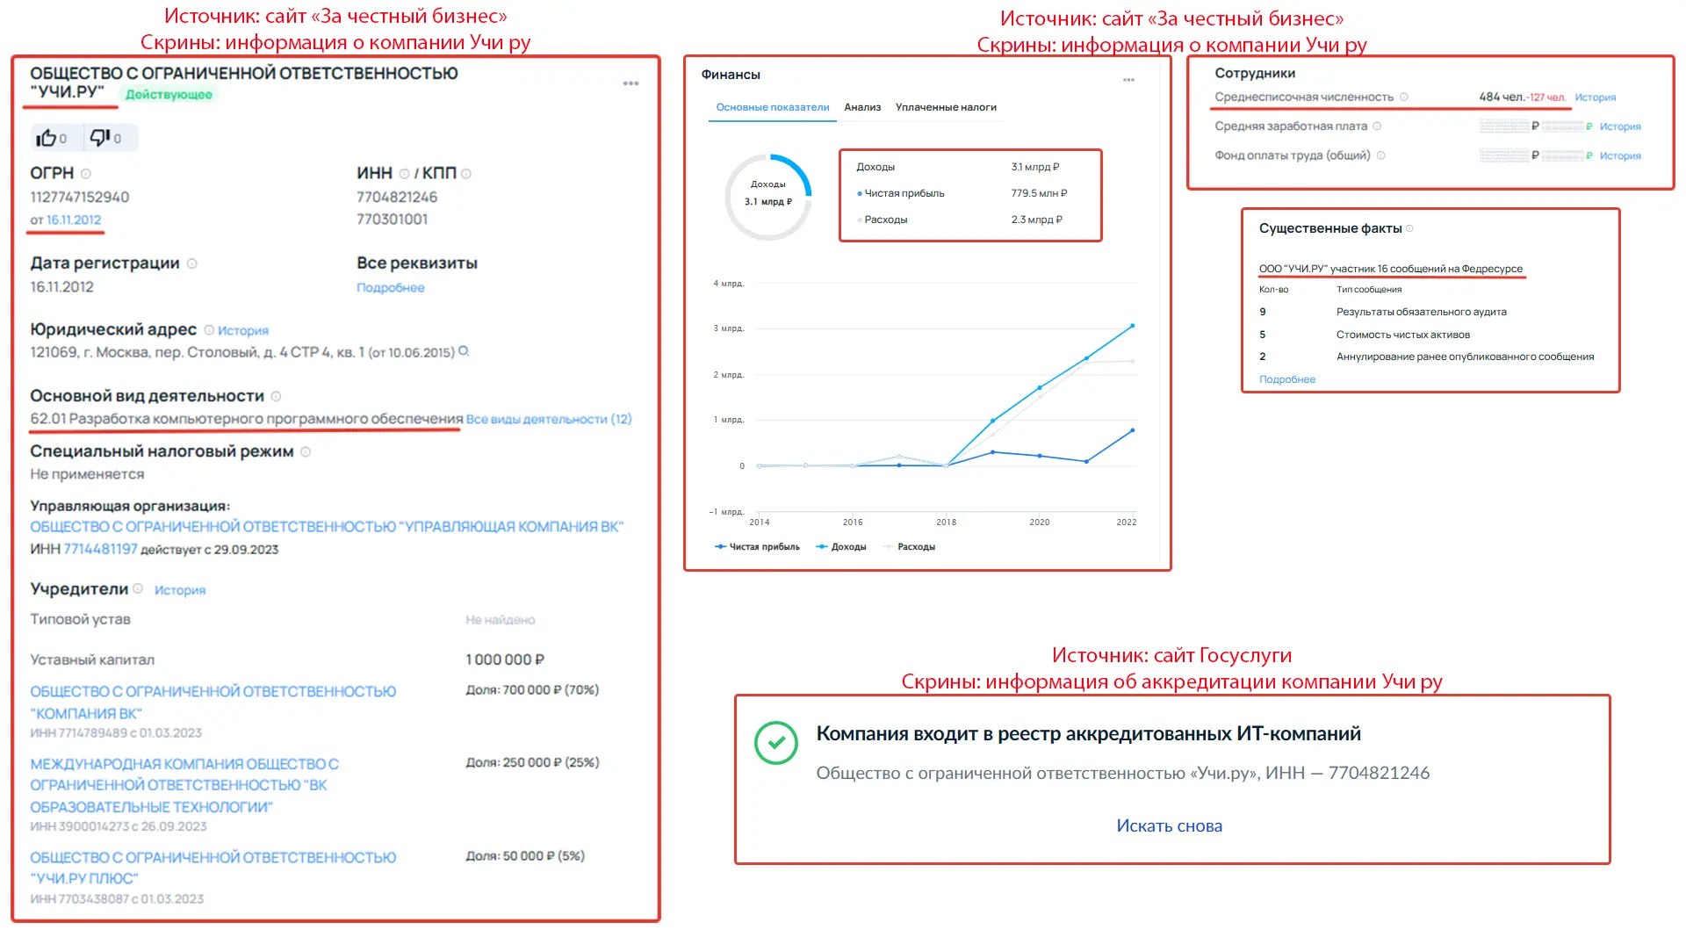Image resolution: width=1686 pixels, height=930 pixels.
Task: Click the green checkmark accreditation icon
Action: pyautogui.click(x=776, y=743)
